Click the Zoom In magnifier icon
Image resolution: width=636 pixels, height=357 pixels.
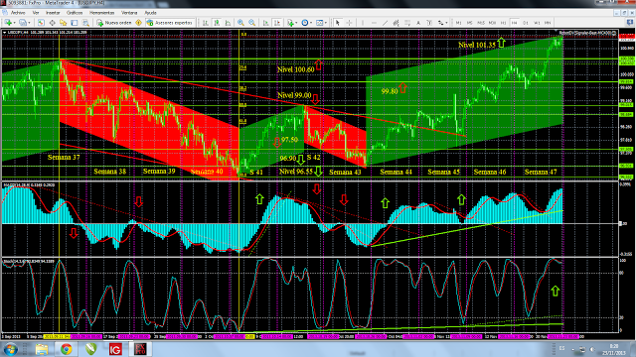[x=240, y=23]
